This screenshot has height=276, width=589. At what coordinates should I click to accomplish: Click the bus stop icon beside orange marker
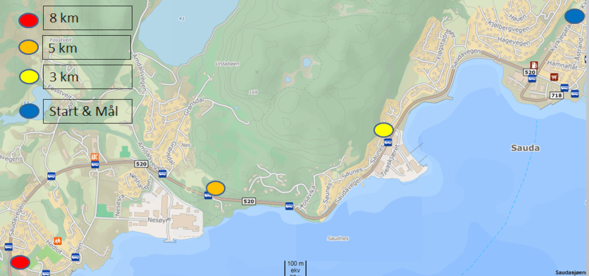(208, 195)
